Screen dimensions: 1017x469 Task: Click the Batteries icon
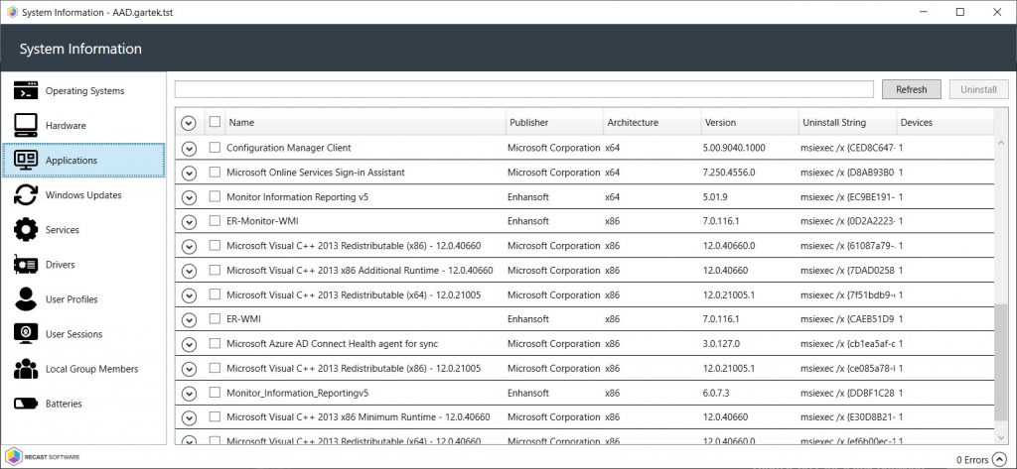[25, 404]
